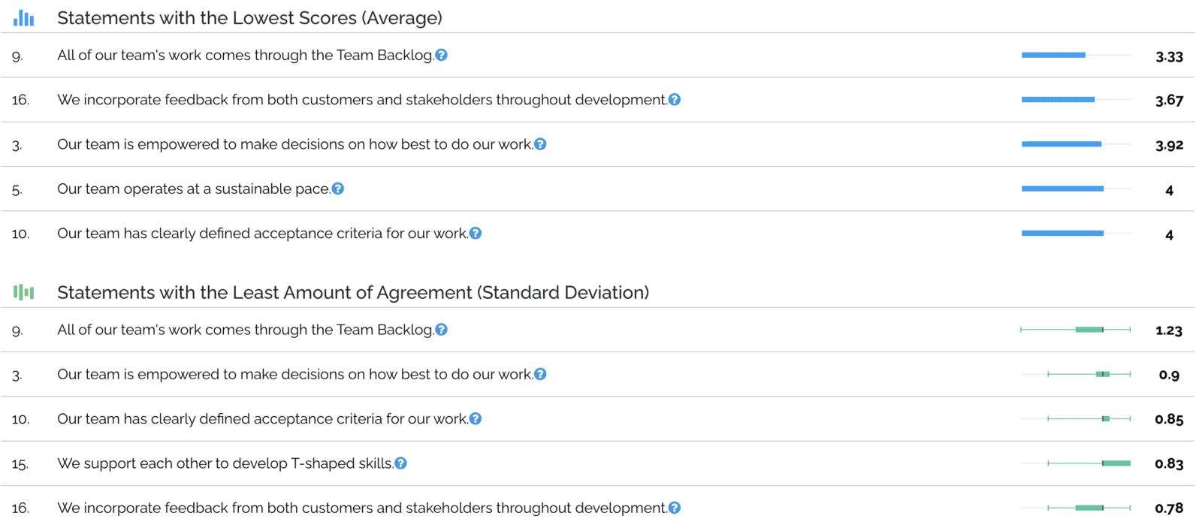Click the average bar for statement 5
This screenshot has height=531, width=1202.
tap(1061, 189)
